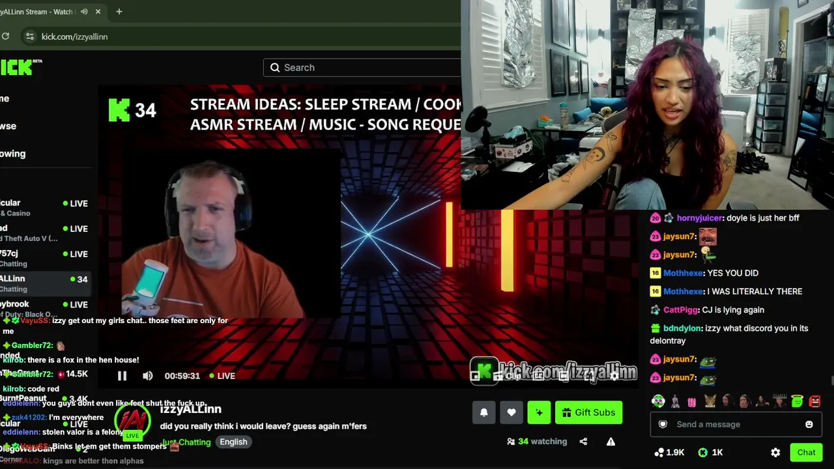This screenshot has width=834, height=469.
Task: Click the izzyALLinn channel avatar
Action: click(132, 421)
